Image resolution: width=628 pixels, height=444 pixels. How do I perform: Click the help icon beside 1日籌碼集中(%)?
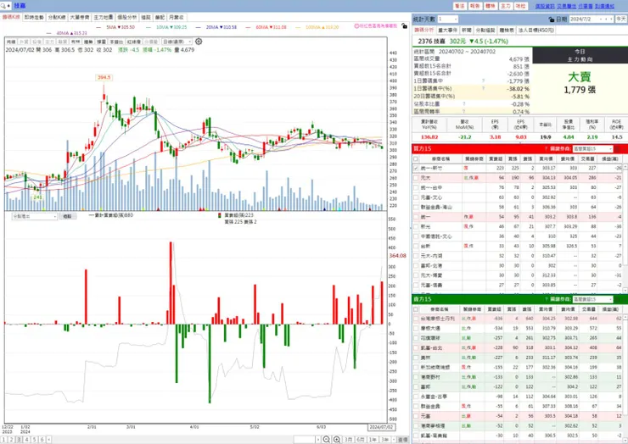[484, 88]
